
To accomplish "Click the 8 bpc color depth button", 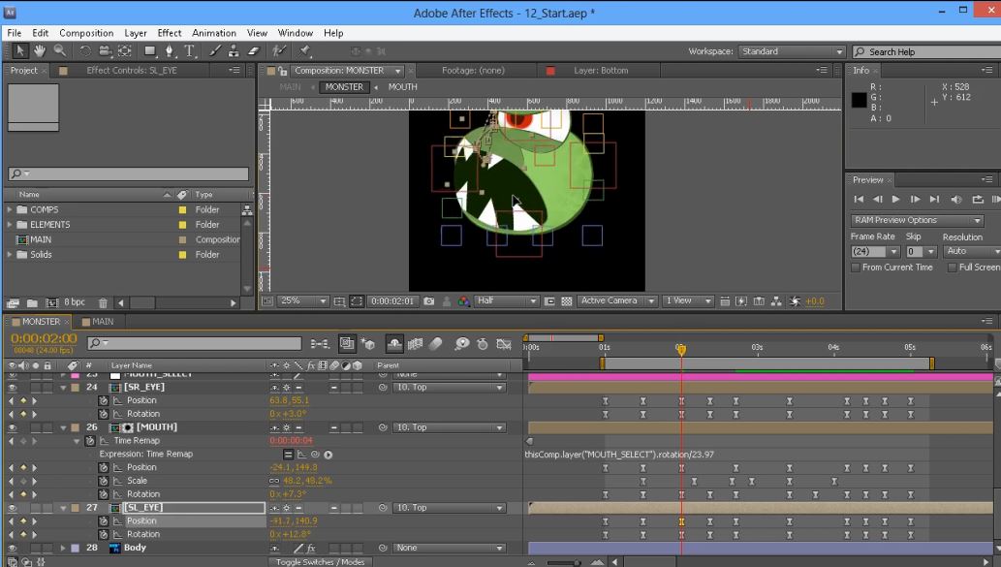I will pyautogui.click(x=75, y=302).
